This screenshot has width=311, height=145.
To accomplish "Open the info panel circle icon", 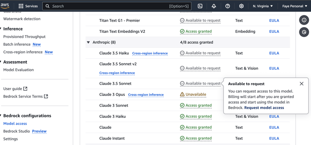I will (304, 20).
